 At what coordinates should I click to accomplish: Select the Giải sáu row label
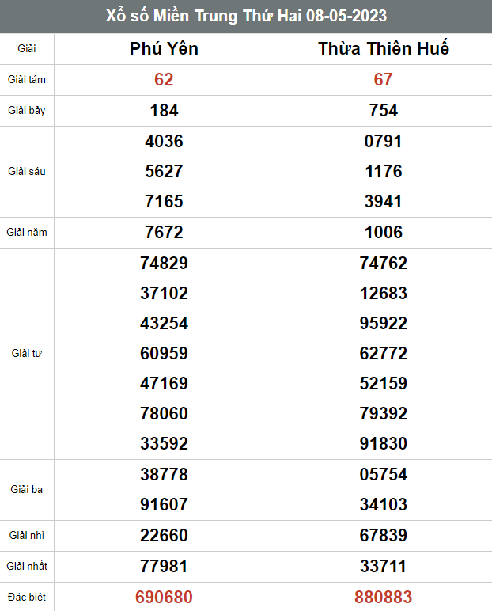click(x=27, y=172)
